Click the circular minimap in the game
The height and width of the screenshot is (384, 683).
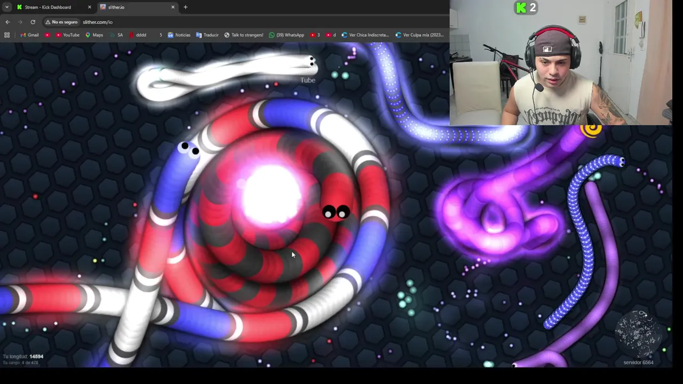[639, 333]
